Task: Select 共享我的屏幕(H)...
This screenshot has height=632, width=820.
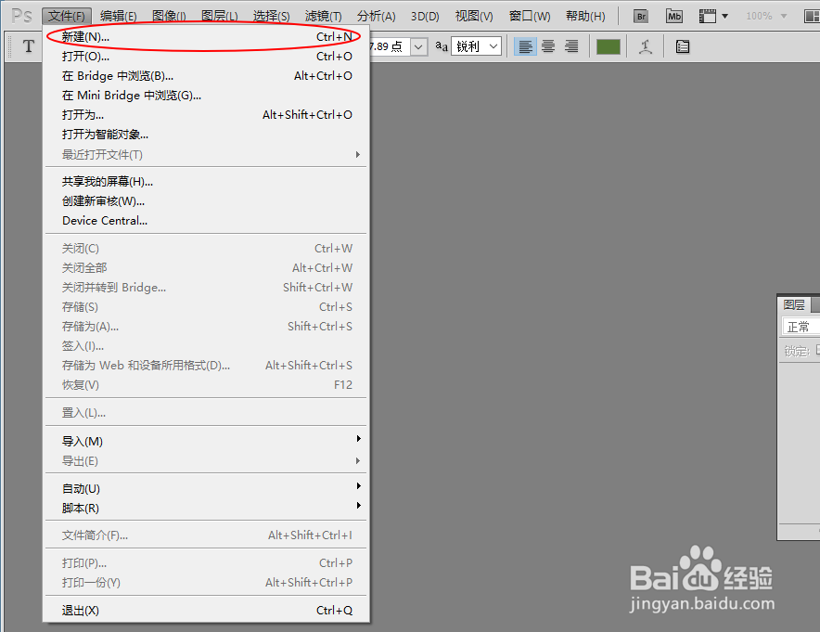Action: (206, 182)
